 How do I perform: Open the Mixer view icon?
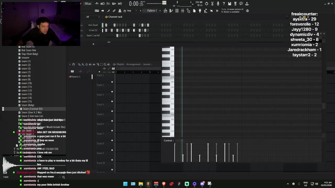(183, 11)
